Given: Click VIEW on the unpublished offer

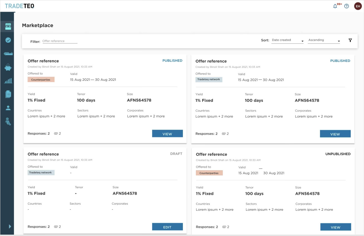Looking at the screenshot, I should [336, 227].
